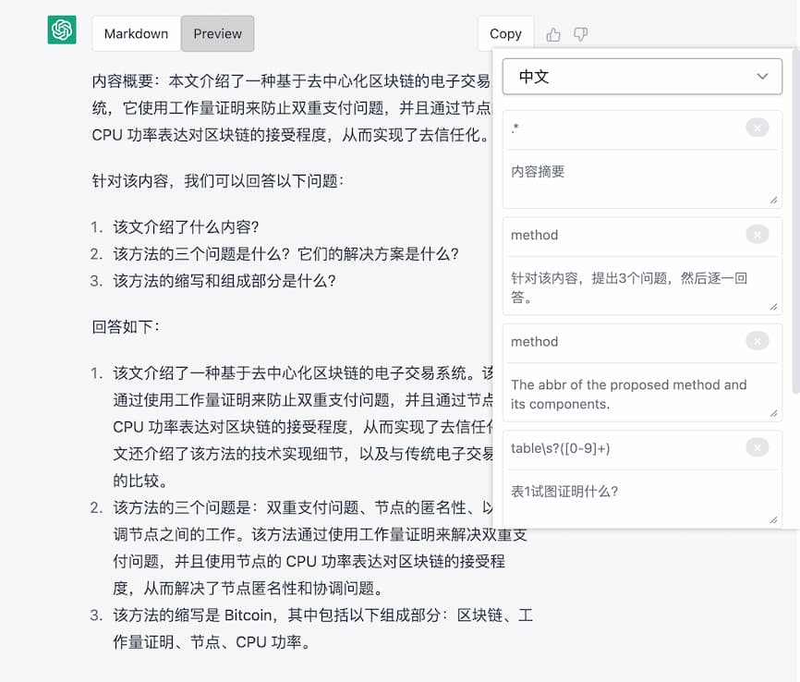Click resize handle of 表1试图证明什么? text area
Screen dimensions: 800x682
pos(773,519)
